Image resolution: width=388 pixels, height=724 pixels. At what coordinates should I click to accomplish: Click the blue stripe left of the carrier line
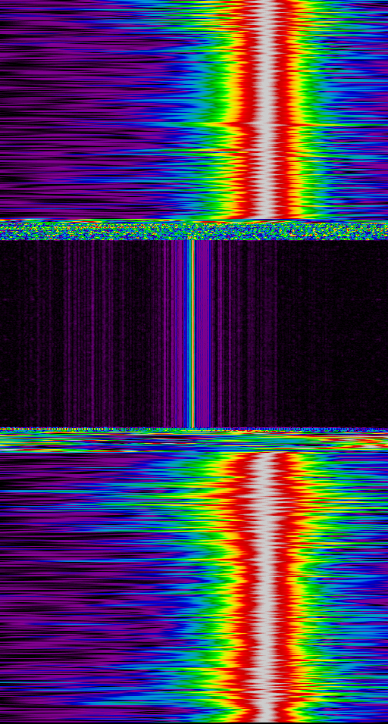[x=186, y=333]
